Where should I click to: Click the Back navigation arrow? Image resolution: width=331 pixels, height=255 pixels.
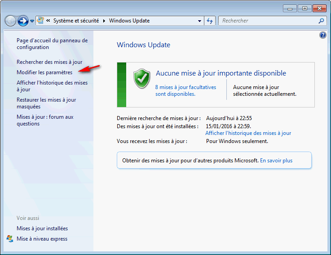point(10,21)
